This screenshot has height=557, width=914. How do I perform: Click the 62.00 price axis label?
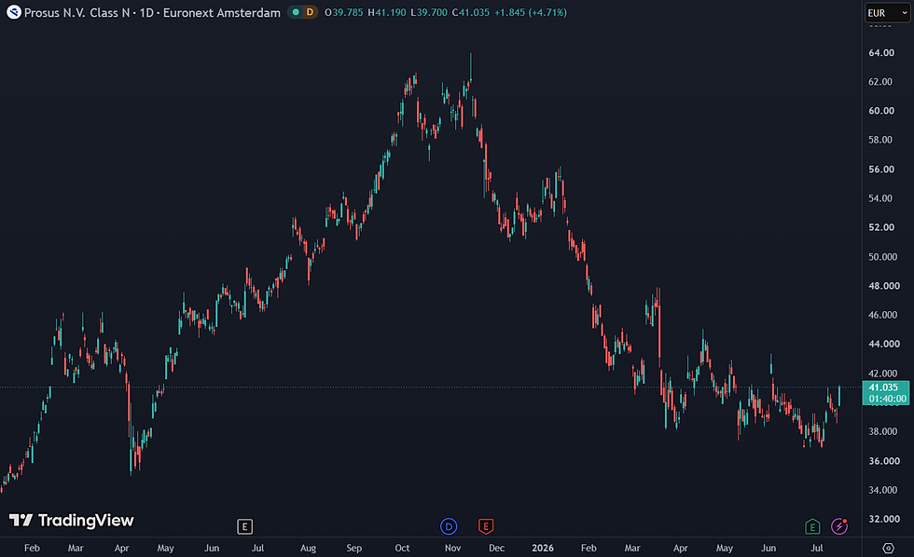(x=880, y=82)
